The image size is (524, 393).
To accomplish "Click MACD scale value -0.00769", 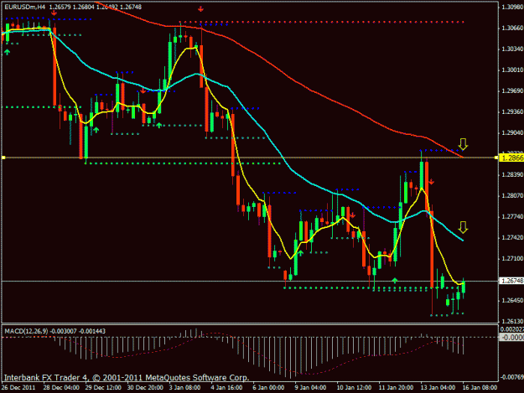I will pos(511,377).
